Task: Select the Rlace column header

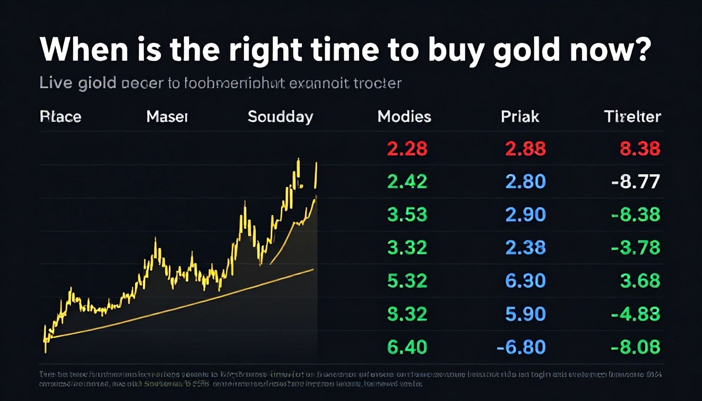Action: (60, 117)
